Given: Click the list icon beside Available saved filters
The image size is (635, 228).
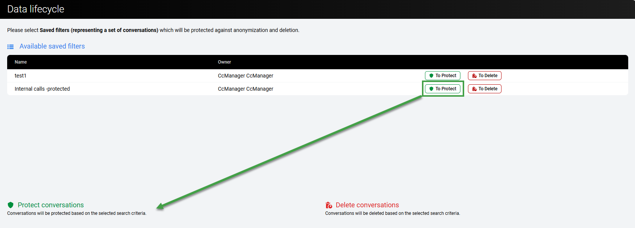Looking at the screenshot, I should (x=11, y=47).
